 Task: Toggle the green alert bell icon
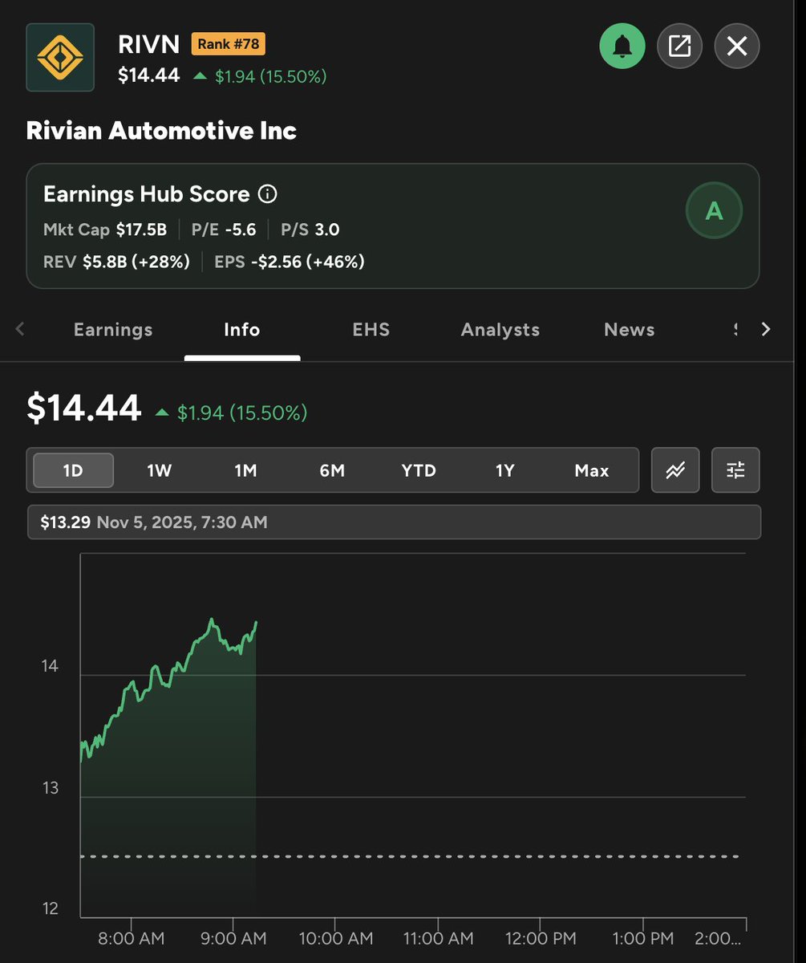[x=622, y=46]
